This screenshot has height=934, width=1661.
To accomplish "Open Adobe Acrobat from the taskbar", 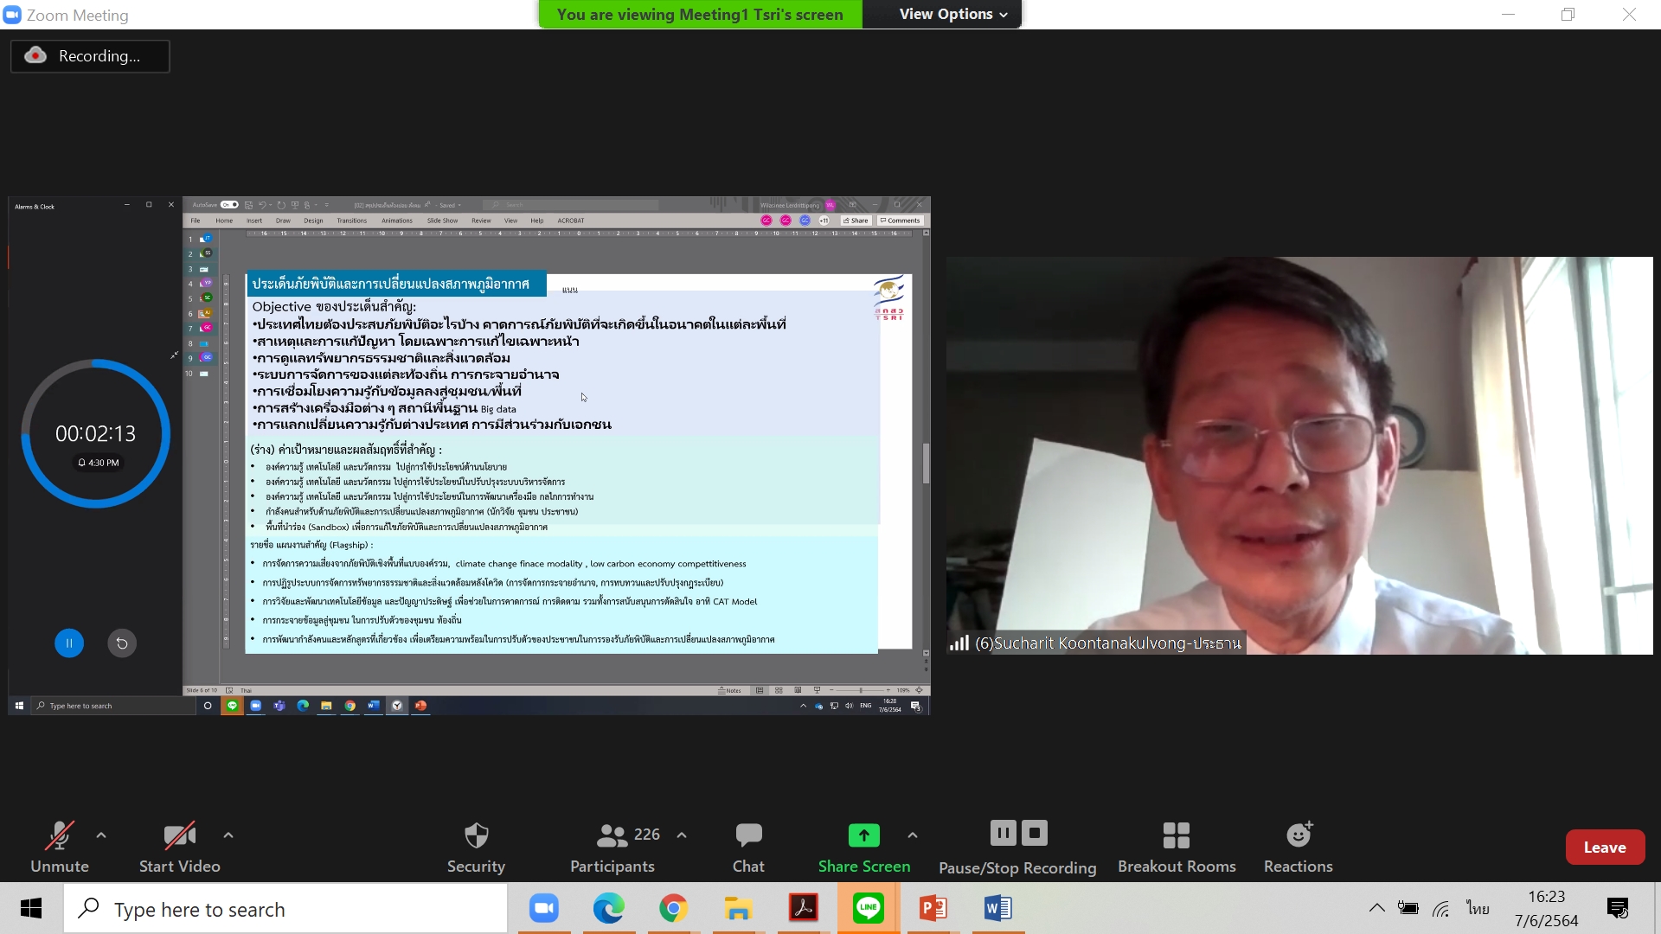I will (x=804, y=909).
